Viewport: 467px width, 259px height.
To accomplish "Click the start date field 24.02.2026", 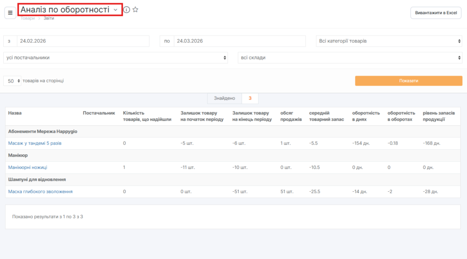I will coord(83,41).
